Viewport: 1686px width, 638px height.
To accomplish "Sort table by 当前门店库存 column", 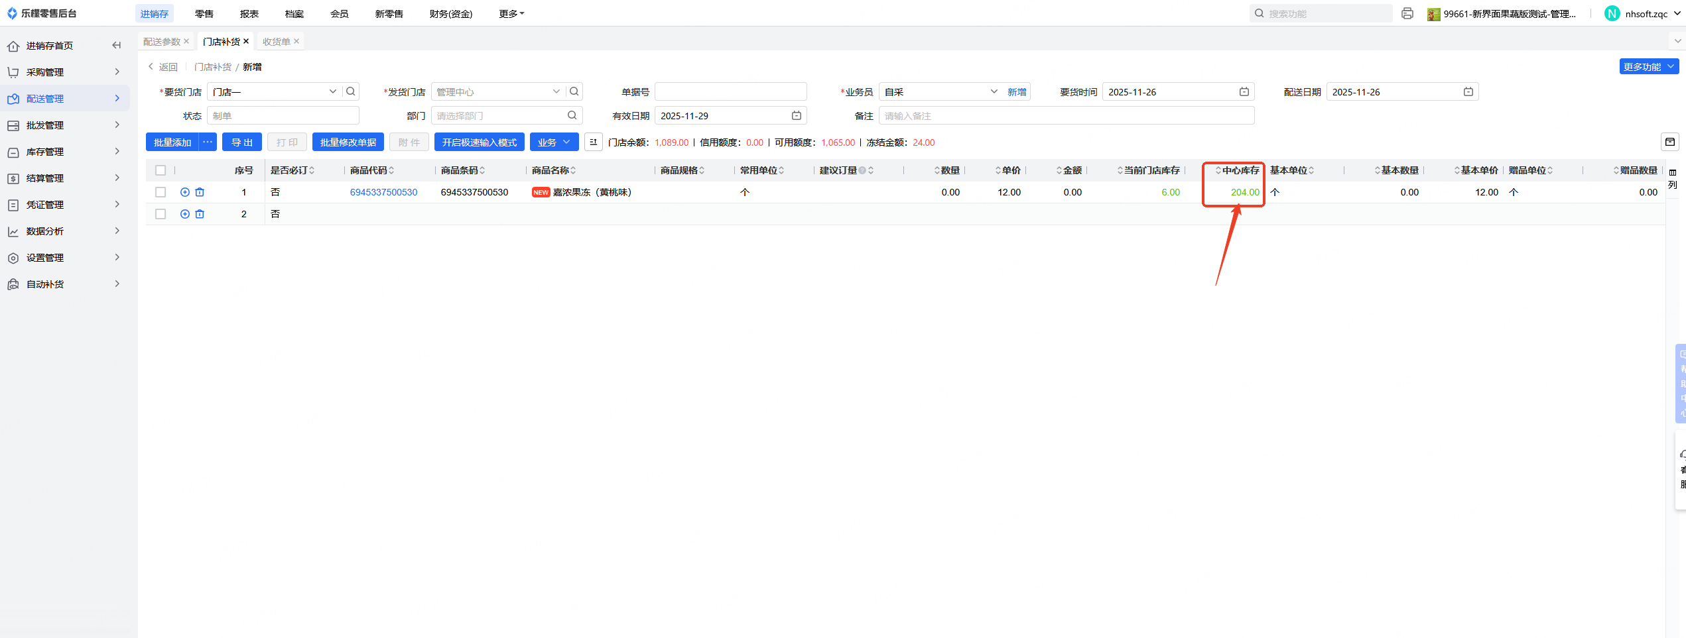I will pyautogui.click(x=1120, y=170).
